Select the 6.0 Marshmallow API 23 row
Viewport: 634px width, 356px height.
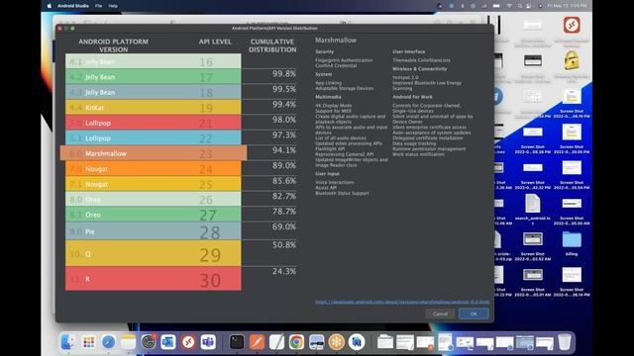154,153
